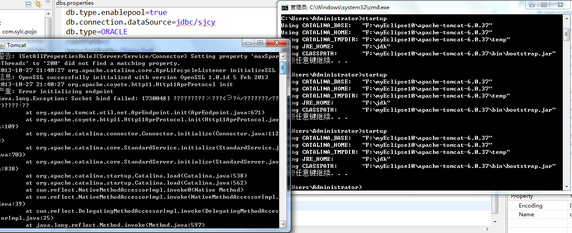Close the Tomcat console window
Viewport: 572px width, 233px height.
[276, 43]
